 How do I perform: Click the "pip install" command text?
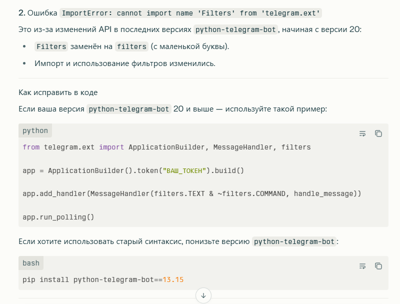click(46, 279)
